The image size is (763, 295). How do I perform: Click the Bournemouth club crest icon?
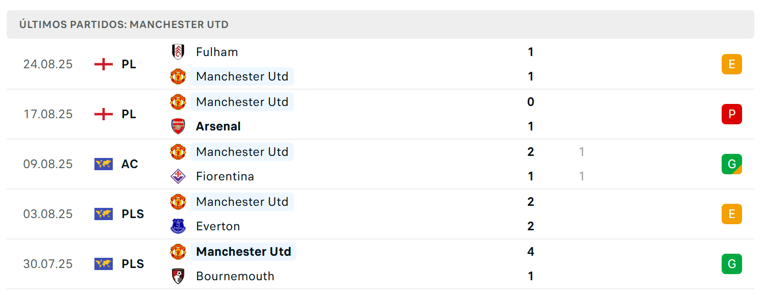point(178,276)
